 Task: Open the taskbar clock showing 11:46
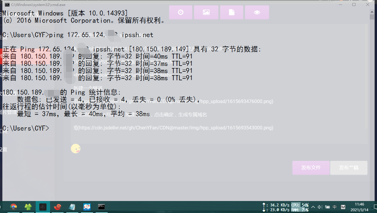(x=359, y=207)
